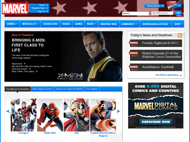Image resolution: width=190 pixels, height=142 pixels.
Task: Switch to New Digital Comics tab
Action: tap(42, 89)
